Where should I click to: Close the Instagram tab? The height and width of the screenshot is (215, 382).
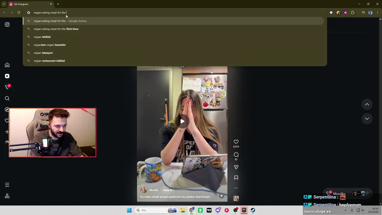click(51, 4)
